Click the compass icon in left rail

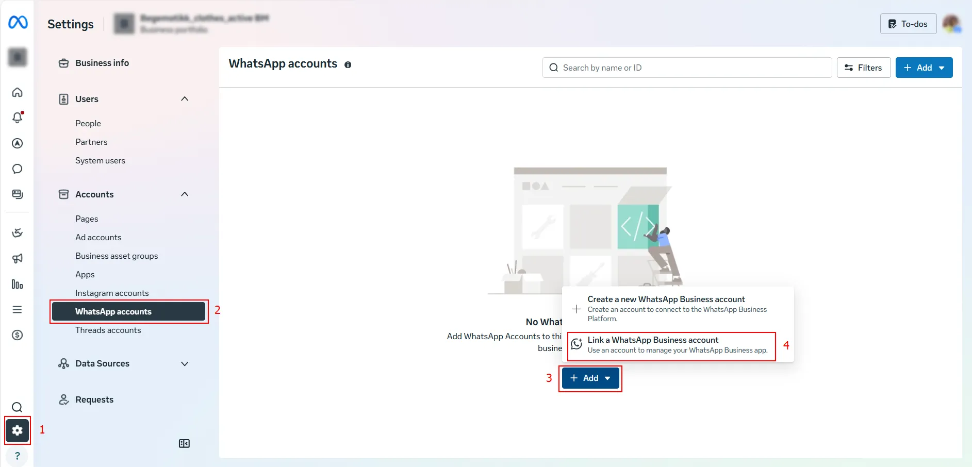point(18,143)
